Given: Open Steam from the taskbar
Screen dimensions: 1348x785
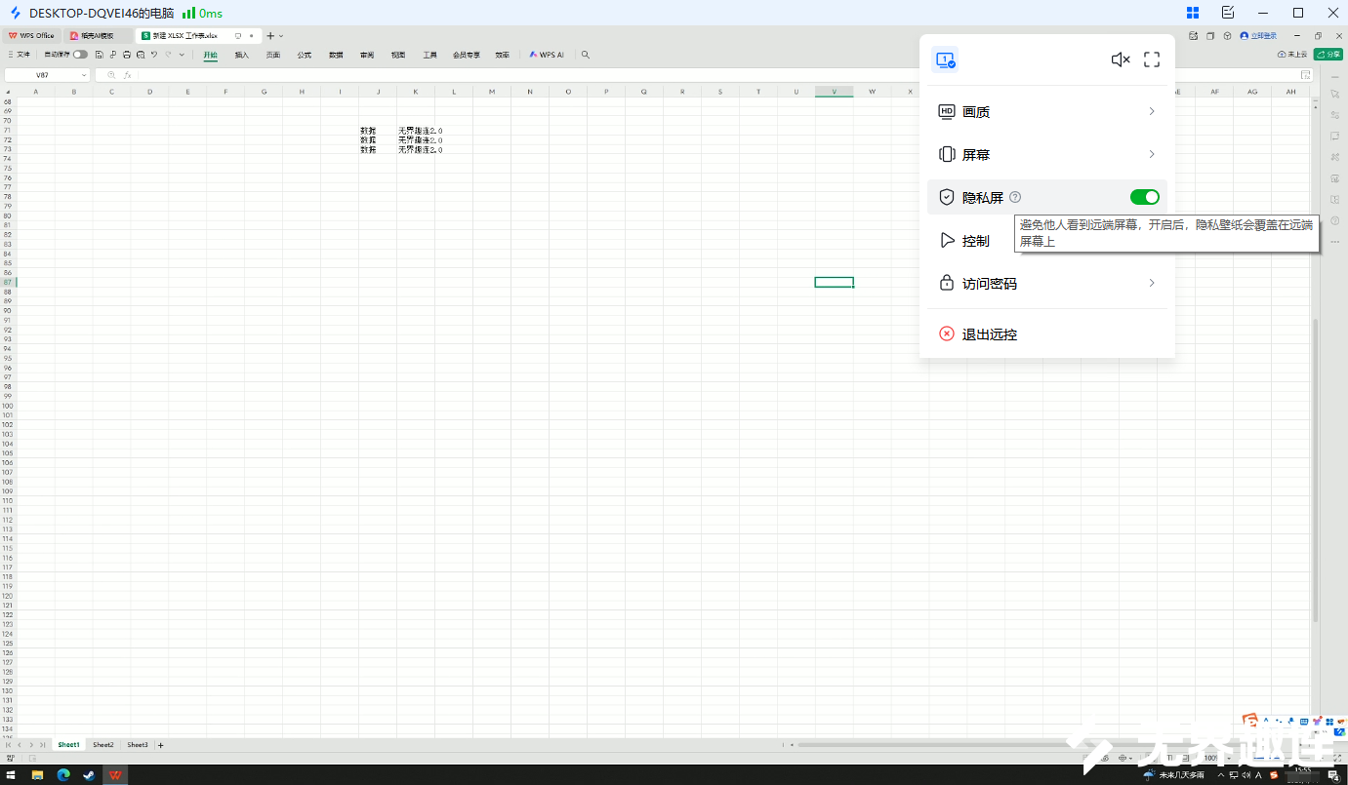Looking at the screenshot, I should (89, 775).
